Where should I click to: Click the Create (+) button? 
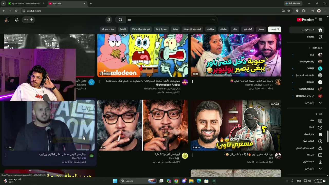point(29,20)
